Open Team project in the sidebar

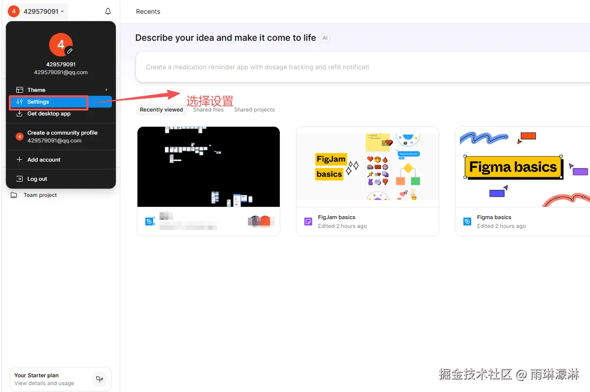(40, 195)
